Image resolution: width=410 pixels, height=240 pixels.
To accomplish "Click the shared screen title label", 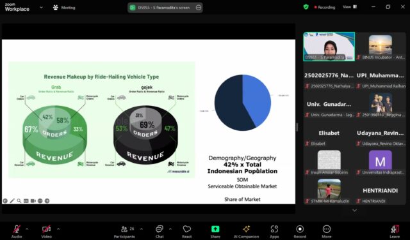I will (164, 8).
